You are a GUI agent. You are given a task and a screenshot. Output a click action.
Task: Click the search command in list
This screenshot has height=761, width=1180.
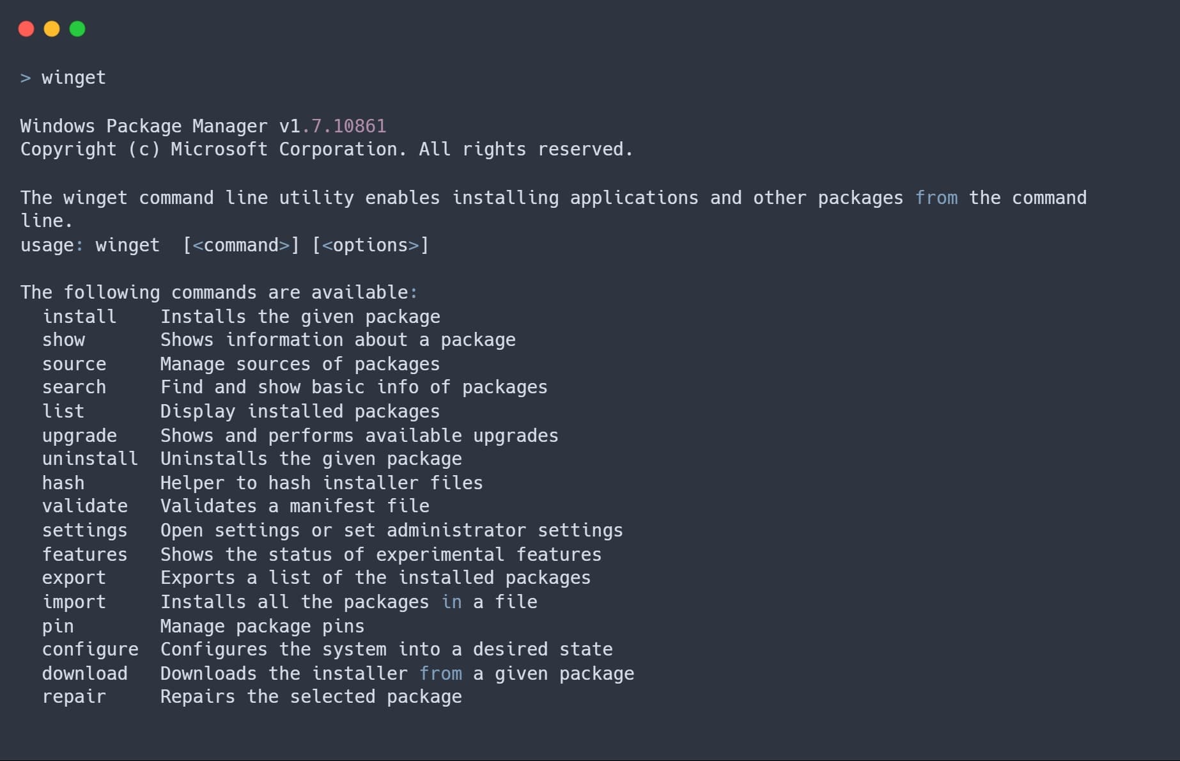(x=74, y=387)
